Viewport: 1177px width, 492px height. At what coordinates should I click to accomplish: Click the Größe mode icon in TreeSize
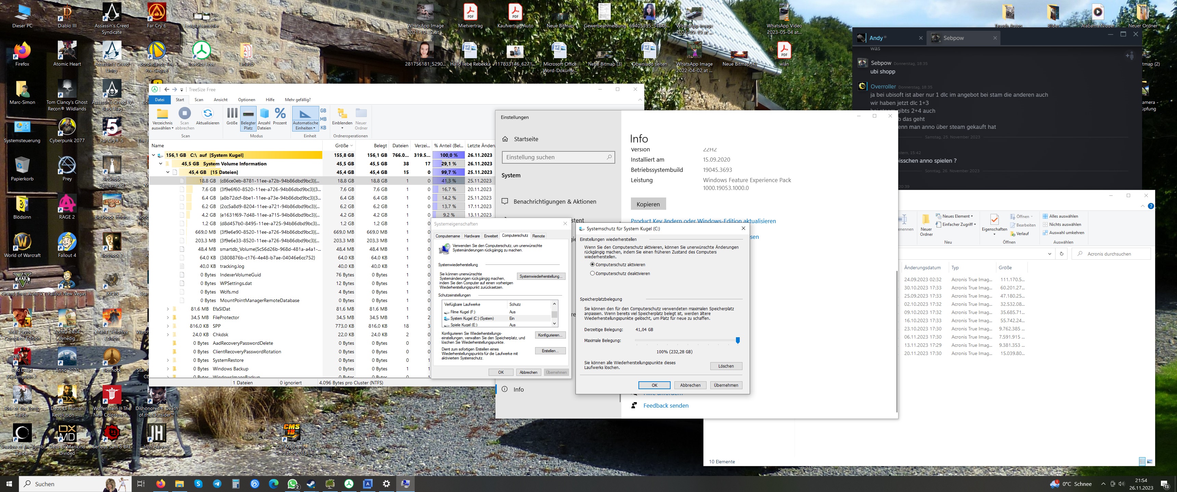(232, 114)
